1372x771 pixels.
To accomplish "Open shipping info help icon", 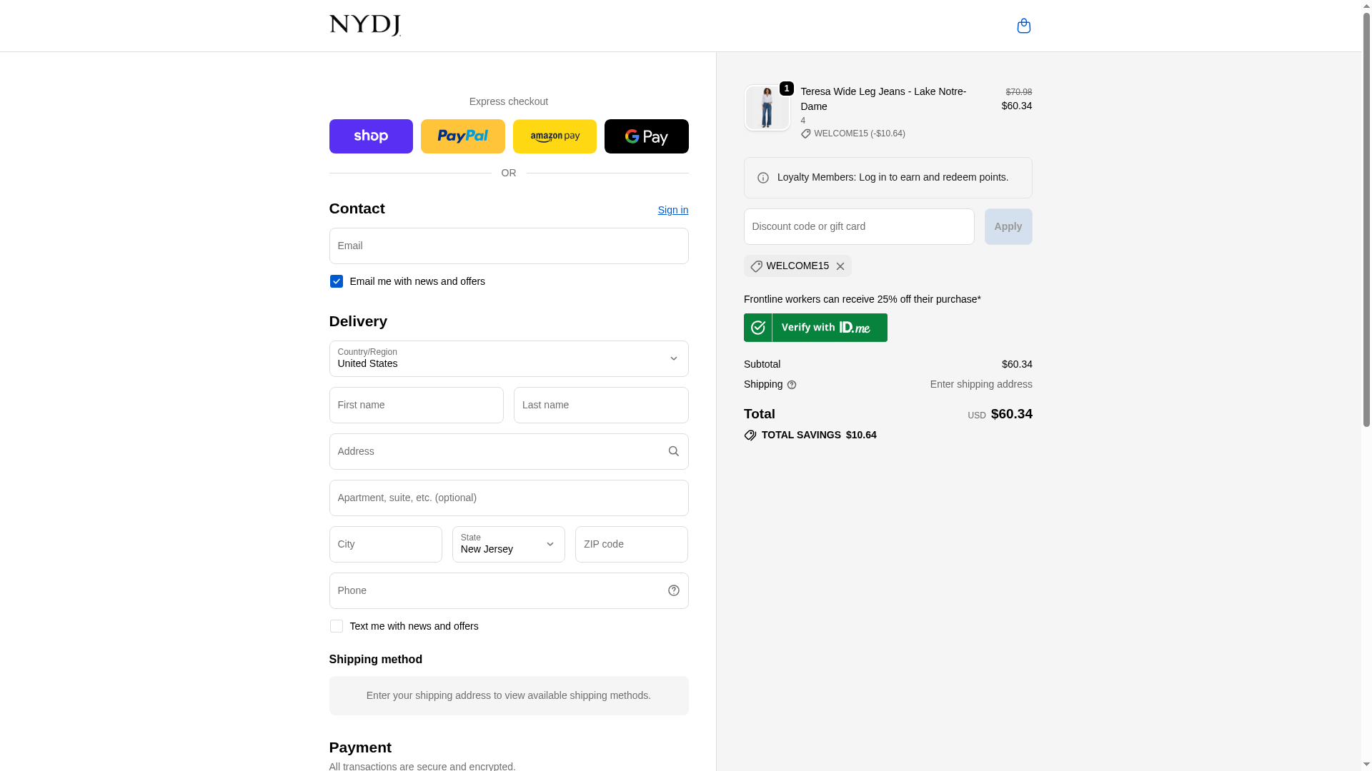I will pos(792,385).
